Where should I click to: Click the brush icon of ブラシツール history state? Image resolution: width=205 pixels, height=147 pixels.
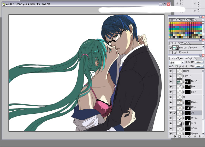[176, 52]
